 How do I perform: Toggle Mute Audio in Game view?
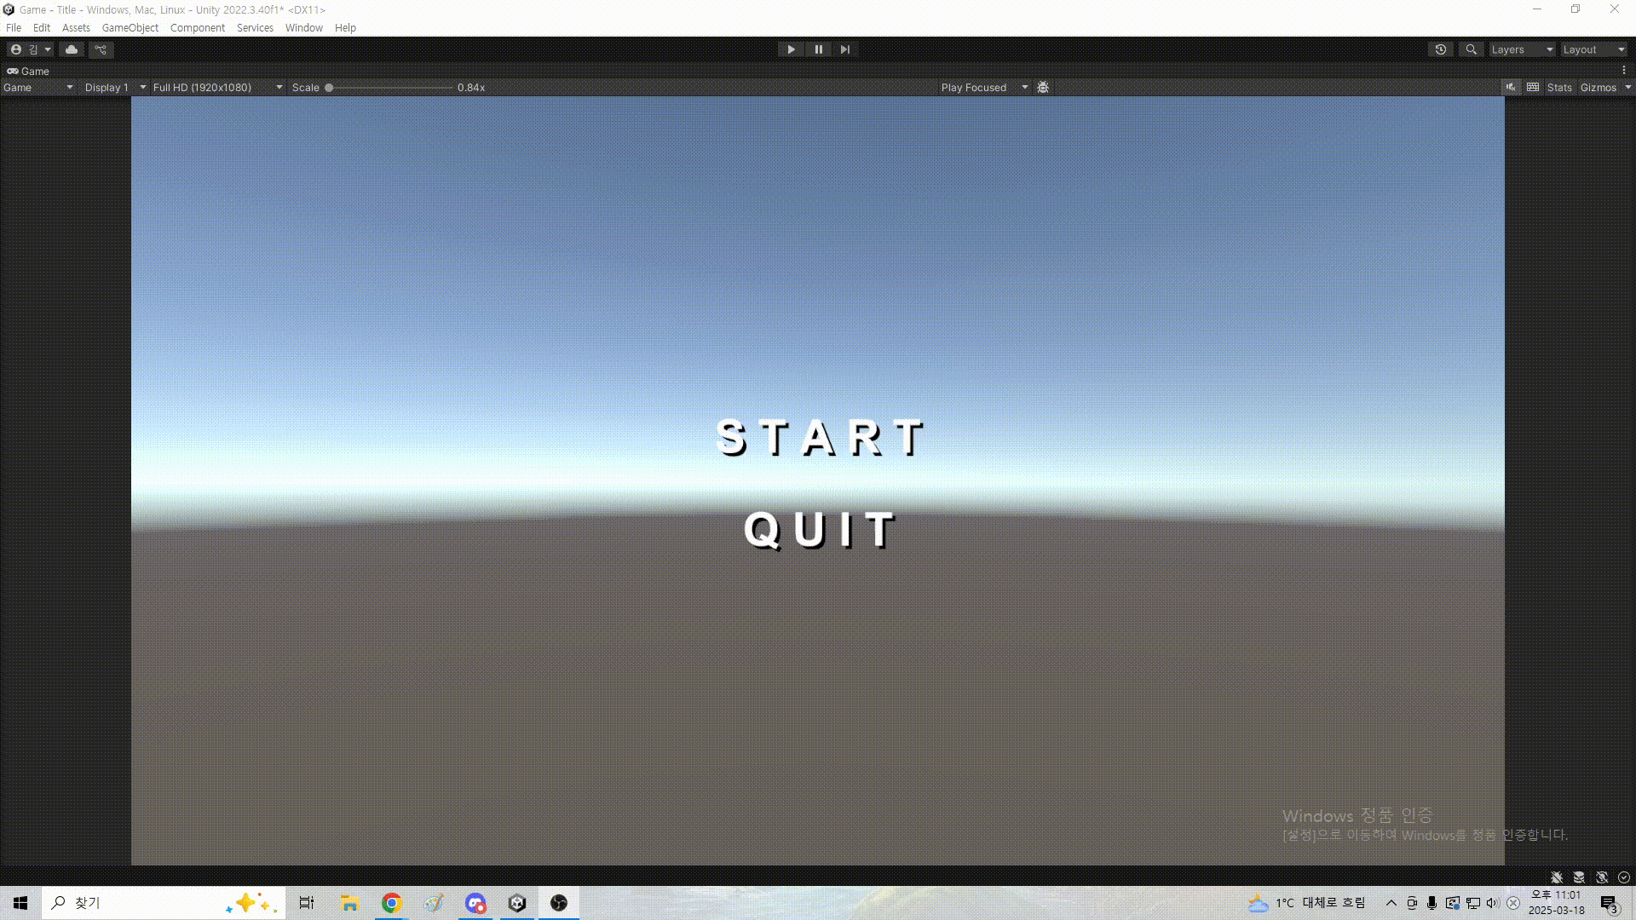[x=1510, y=87]
